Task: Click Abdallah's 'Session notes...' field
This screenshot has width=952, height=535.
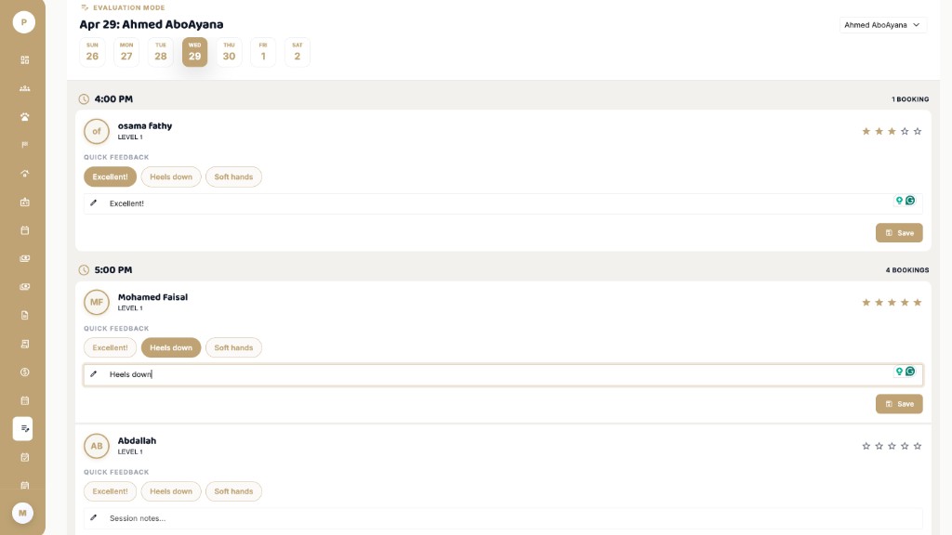Action: [503, 518]
